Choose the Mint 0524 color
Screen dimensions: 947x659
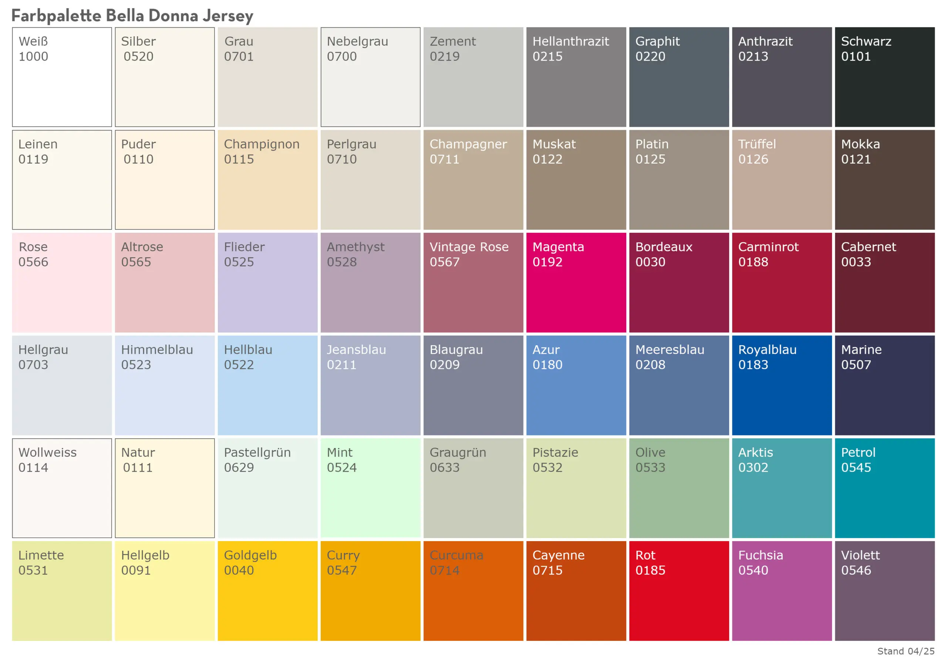coord(370,488)
